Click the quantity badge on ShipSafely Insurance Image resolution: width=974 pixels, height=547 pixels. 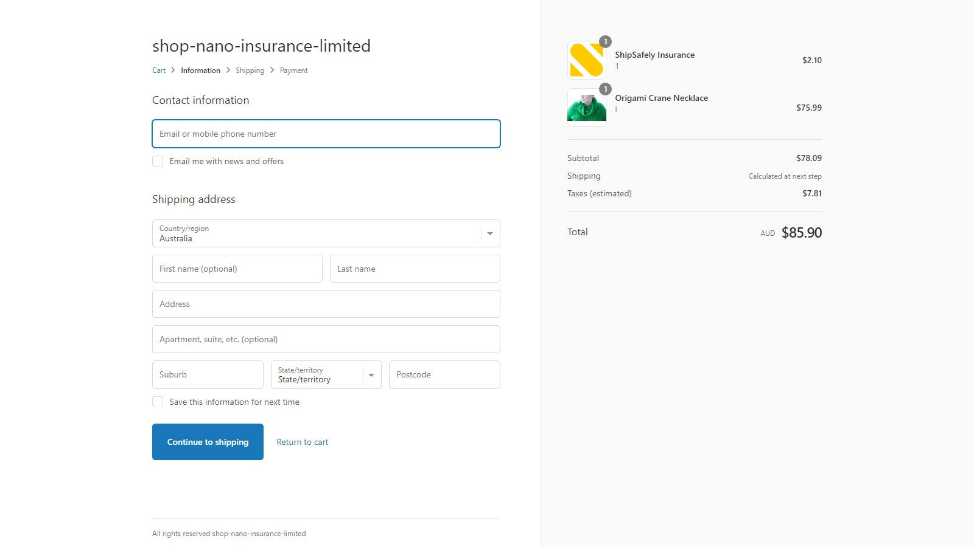pos(605,42)
